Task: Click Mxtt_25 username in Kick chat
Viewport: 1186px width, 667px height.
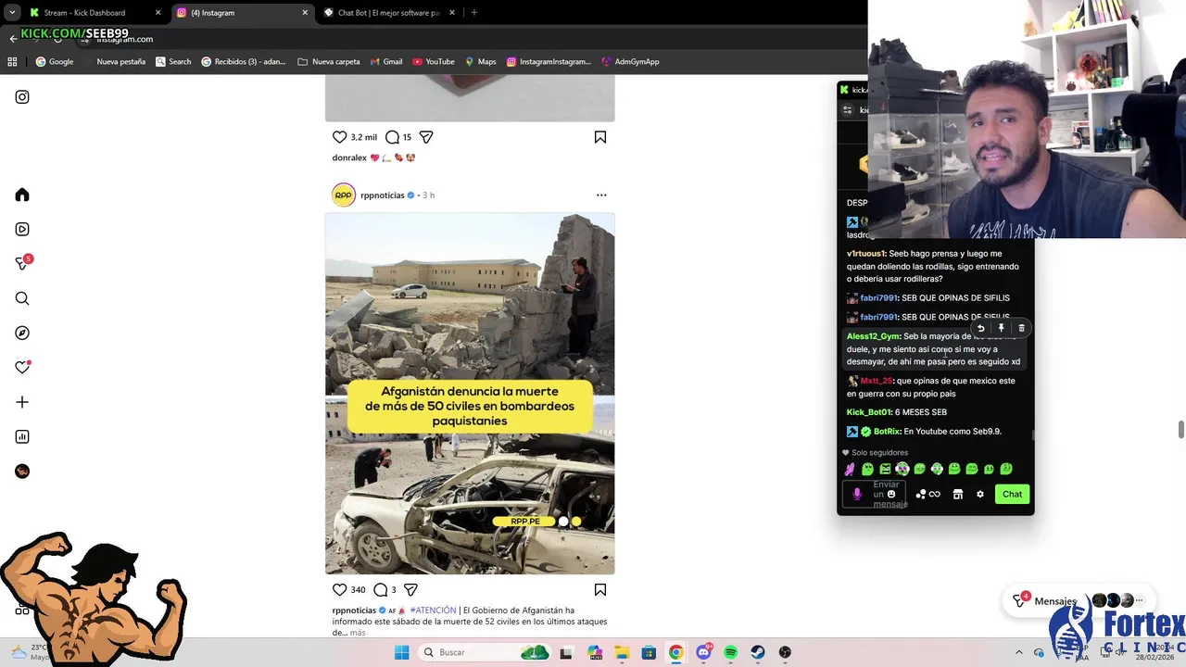Action: [877, 381]
